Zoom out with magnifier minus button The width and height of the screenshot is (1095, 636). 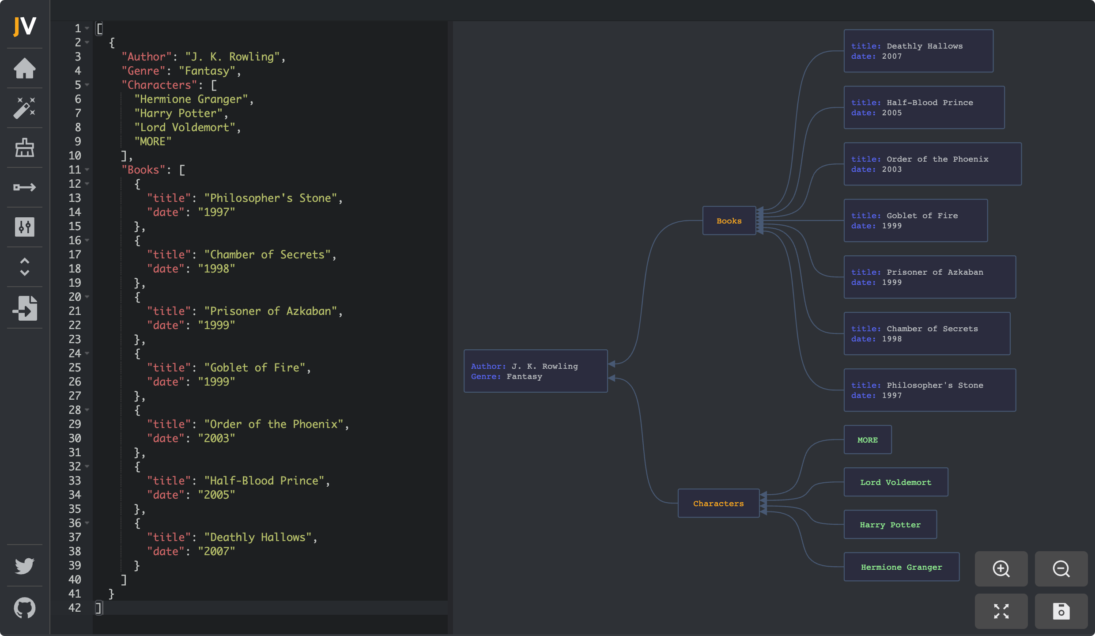(1061, 569)
